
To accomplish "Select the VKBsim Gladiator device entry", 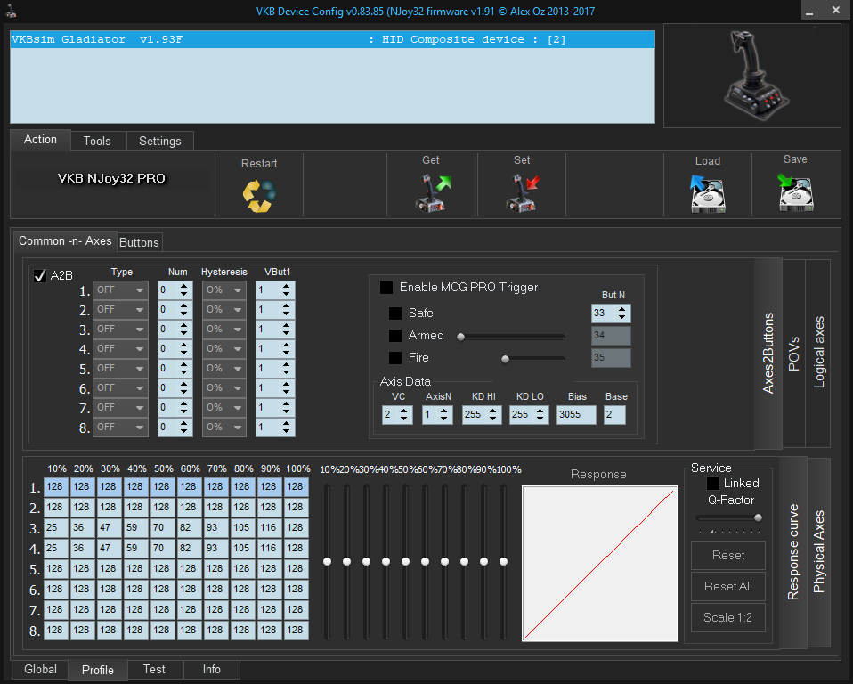I will click(332, 40).
